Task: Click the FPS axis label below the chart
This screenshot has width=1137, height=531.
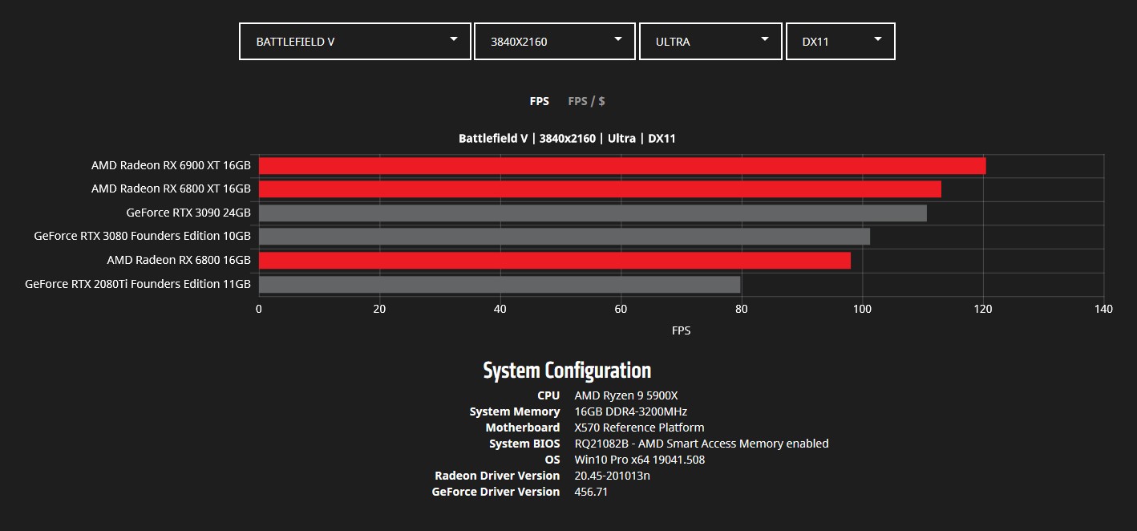Action: [x=681, y=330]
